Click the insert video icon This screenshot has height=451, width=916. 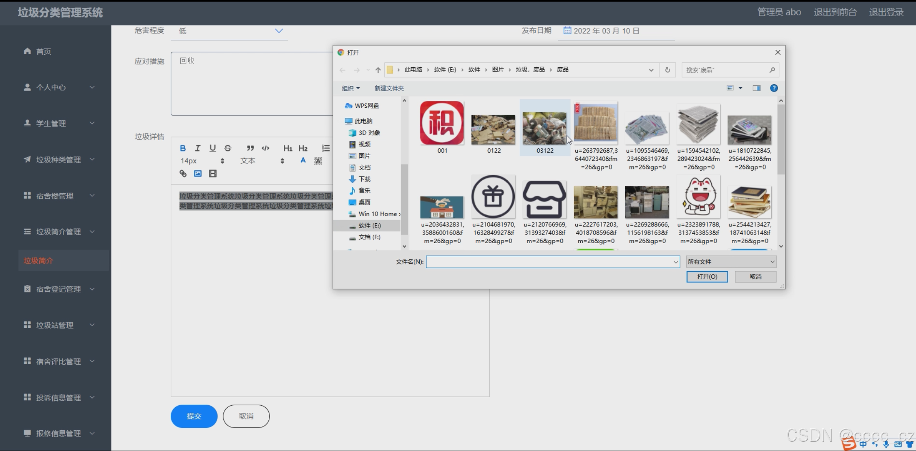tap(212, 174)
